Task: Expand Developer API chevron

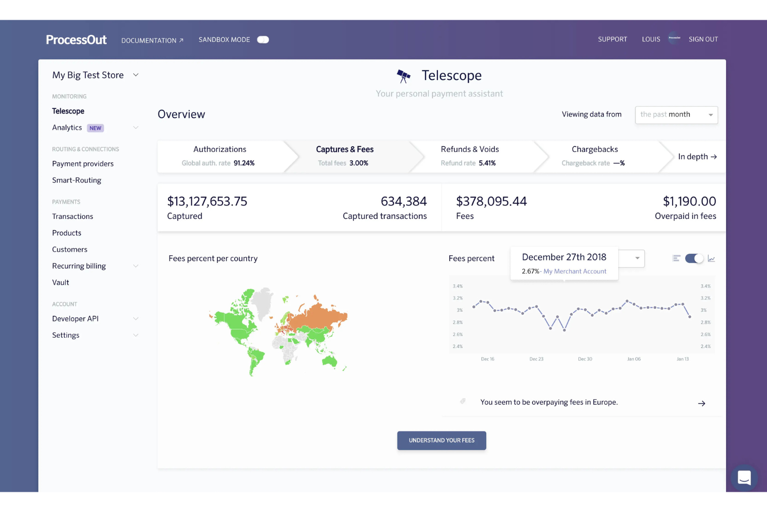Action: 136,319
